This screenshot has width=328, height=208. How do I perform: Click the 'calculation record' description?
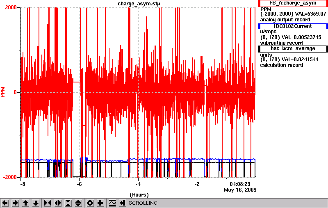tap(282, 65)
